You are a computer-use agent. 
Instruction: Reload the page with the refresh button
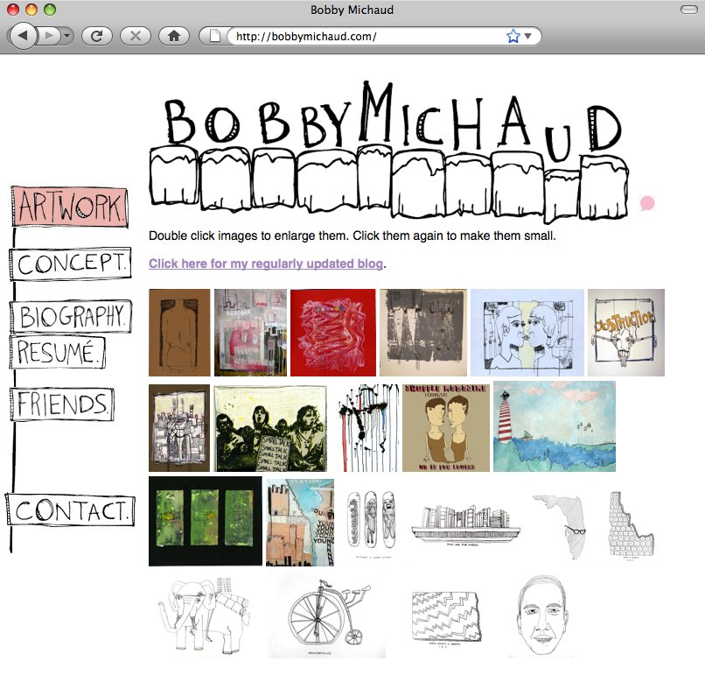pyautogui.click(x=96, y=36)
